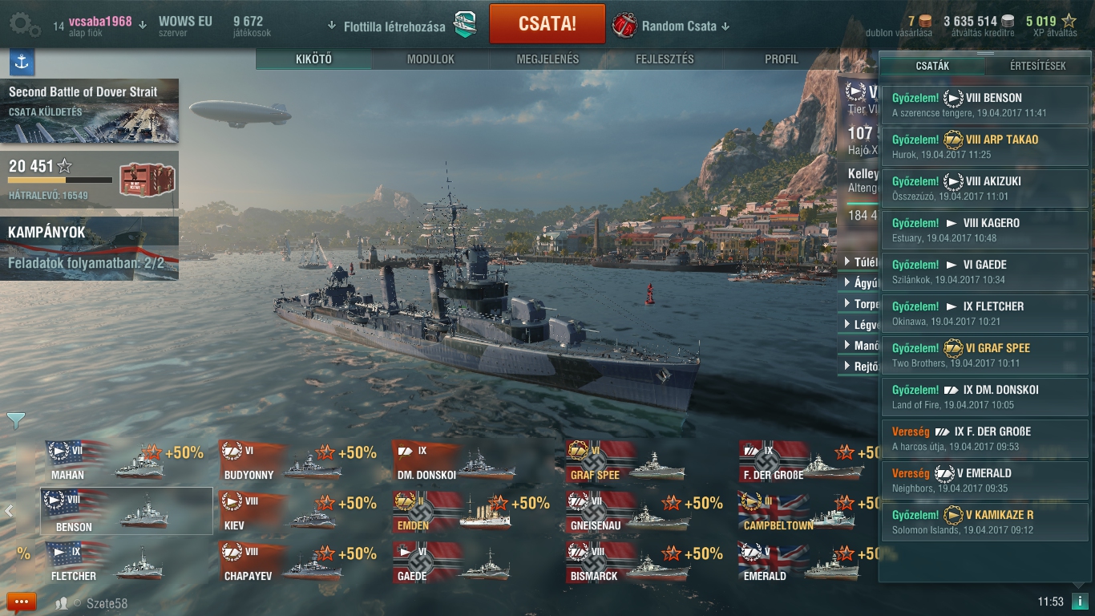Open the orange chat bubble icon
1095x616 pixels.
click(x=22, y=602)
